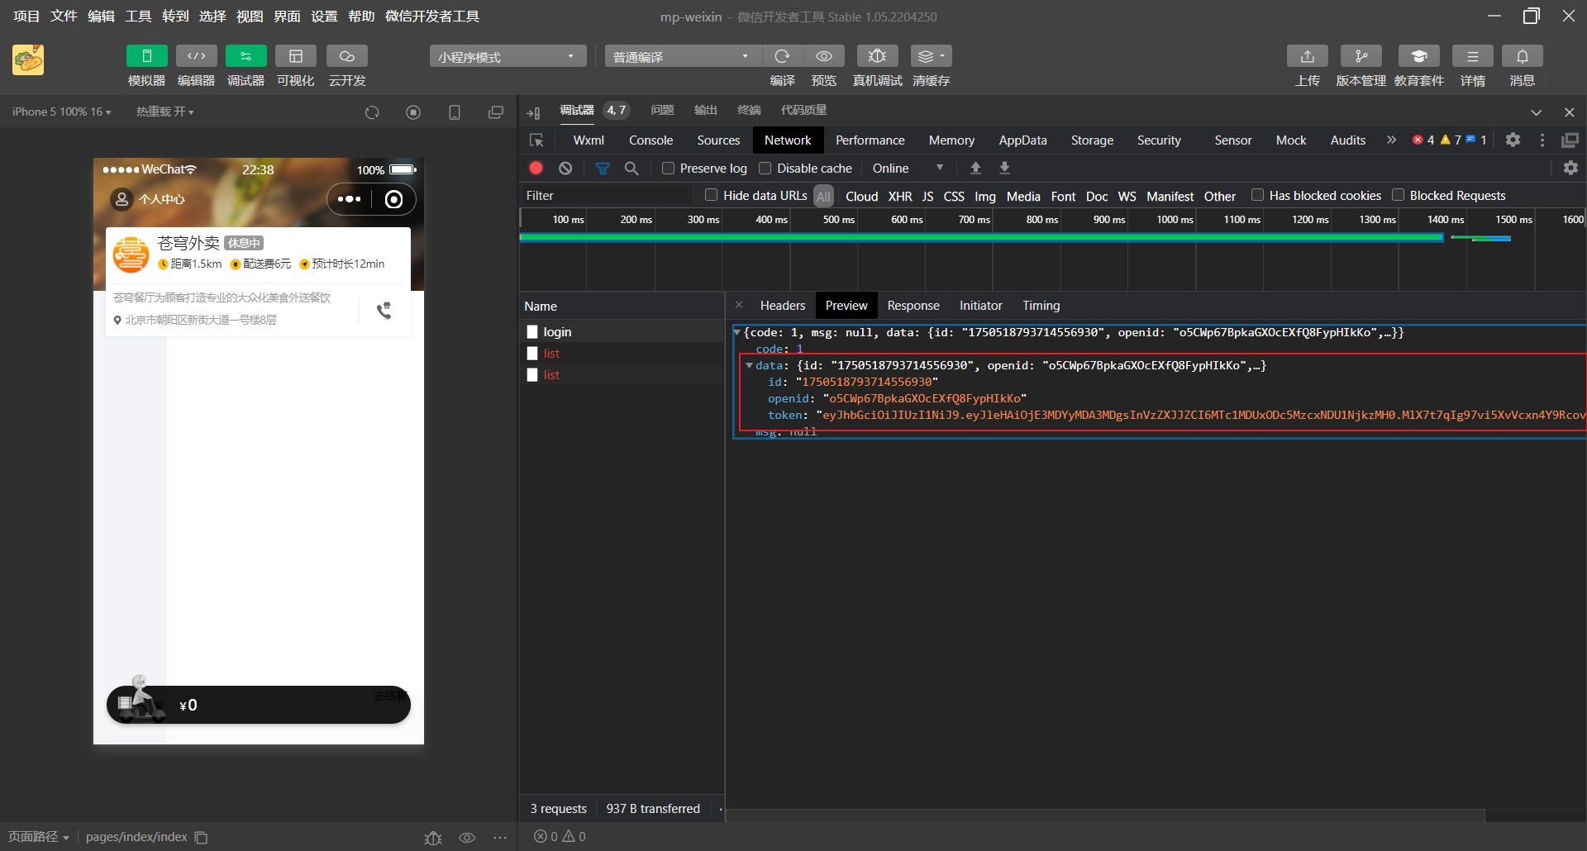This screenshot has width=1587, height=851.
Task: Select the login request row
Action: coord(622,331)
